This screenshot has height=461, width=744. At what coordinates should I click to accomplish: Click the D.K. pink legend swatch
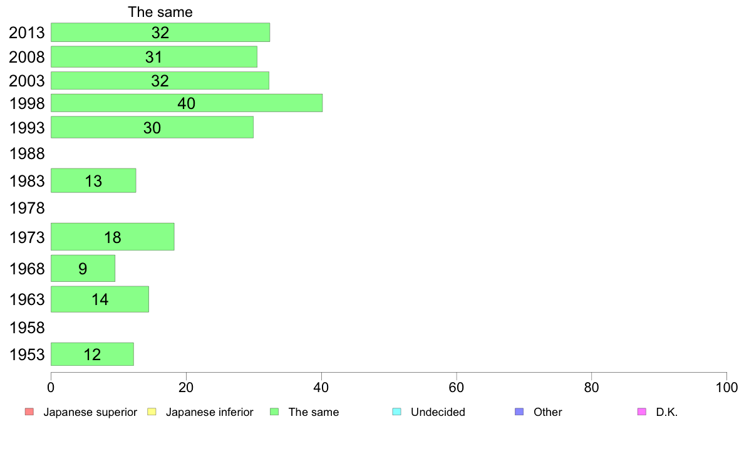tap(642, 412)
